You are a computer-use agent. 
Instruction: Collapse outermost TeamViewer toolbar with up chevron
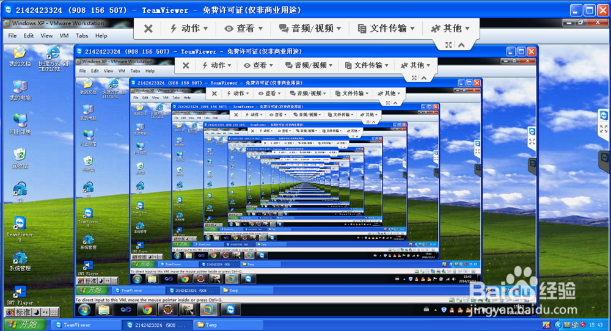point(461,45)
